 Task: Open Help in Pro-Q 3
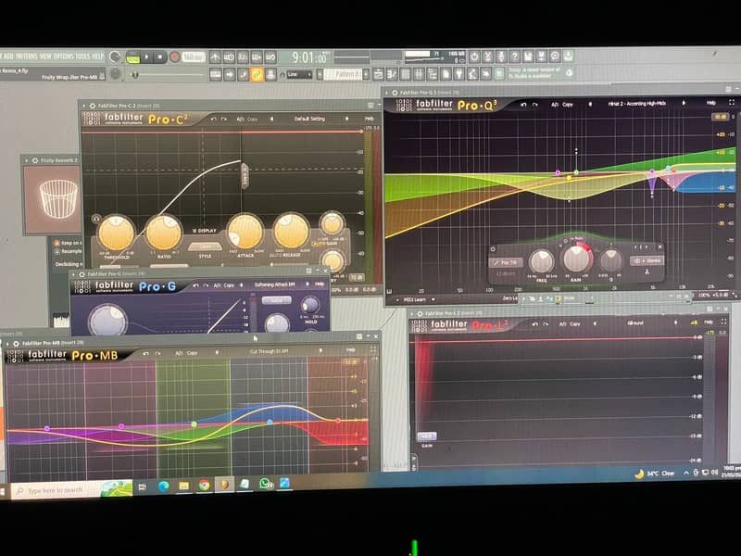(x=710, y=103)
